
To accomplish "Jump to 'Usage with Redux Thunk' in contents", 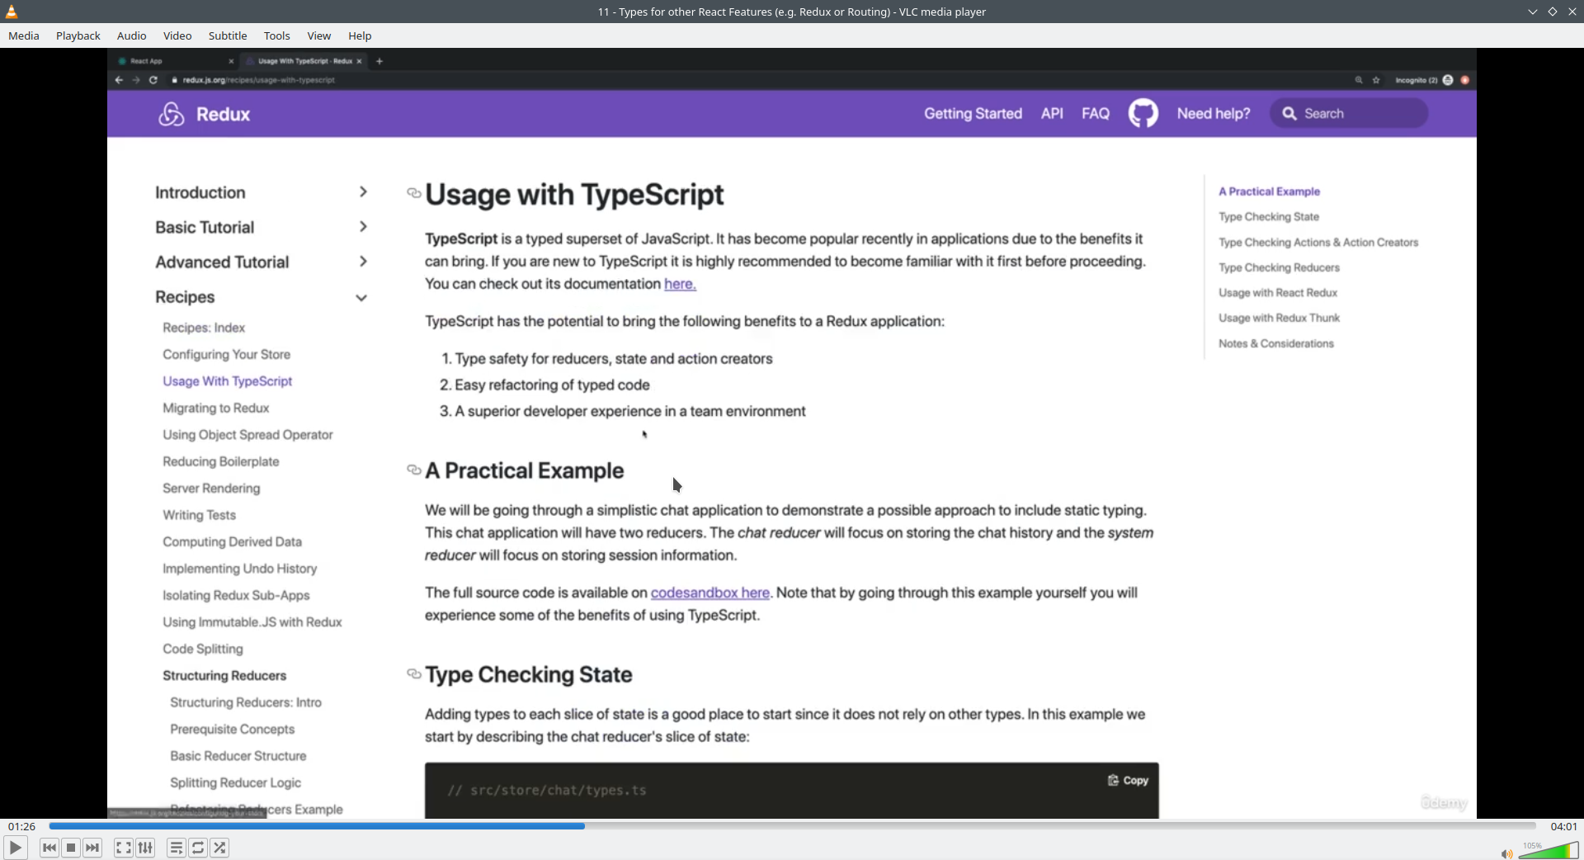I will (1280, 318).
